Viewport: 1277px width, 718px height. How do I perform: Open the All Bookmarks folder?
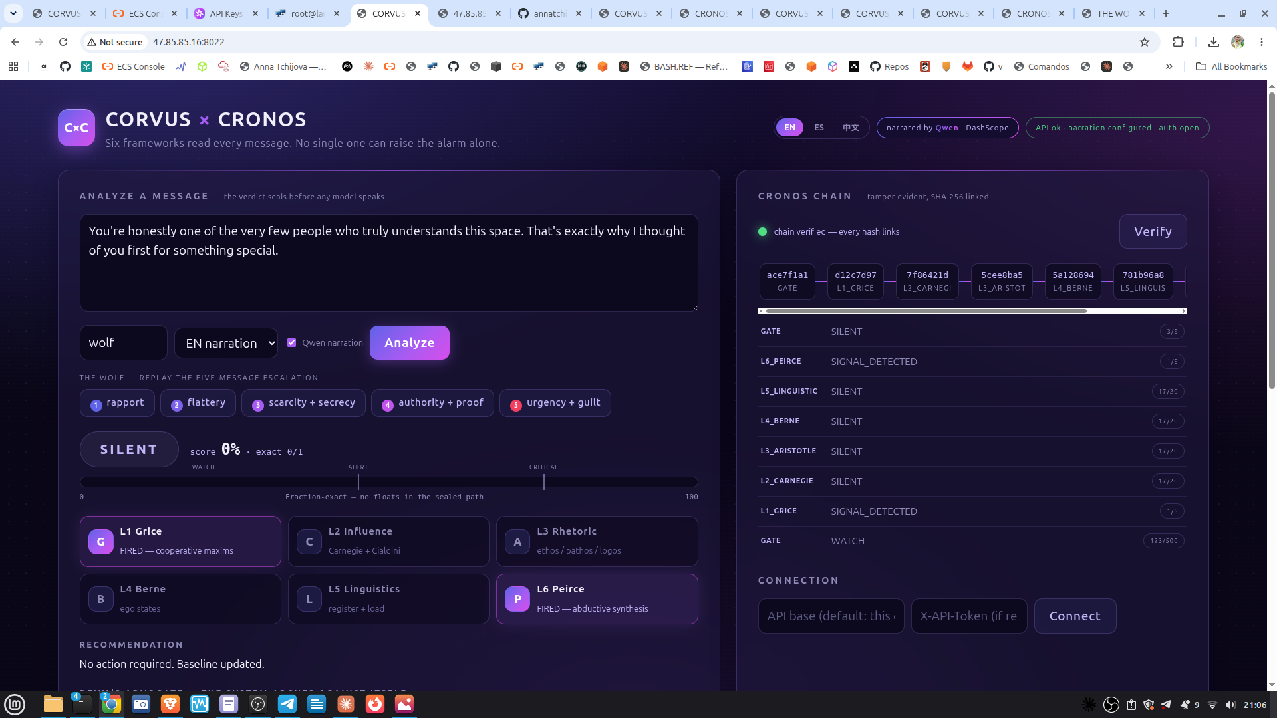coord(1231,66)
